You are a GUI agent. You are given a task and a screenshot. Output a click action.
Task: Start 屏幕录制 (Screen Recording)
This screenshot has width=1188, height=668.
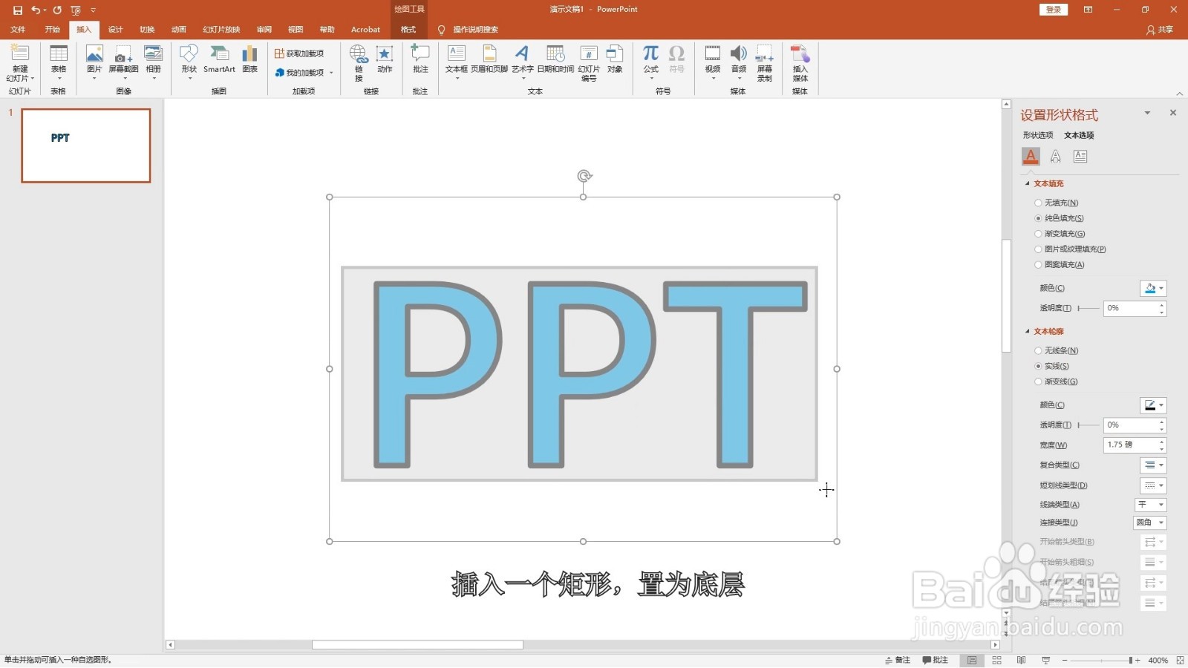click(x=765, y=59)
